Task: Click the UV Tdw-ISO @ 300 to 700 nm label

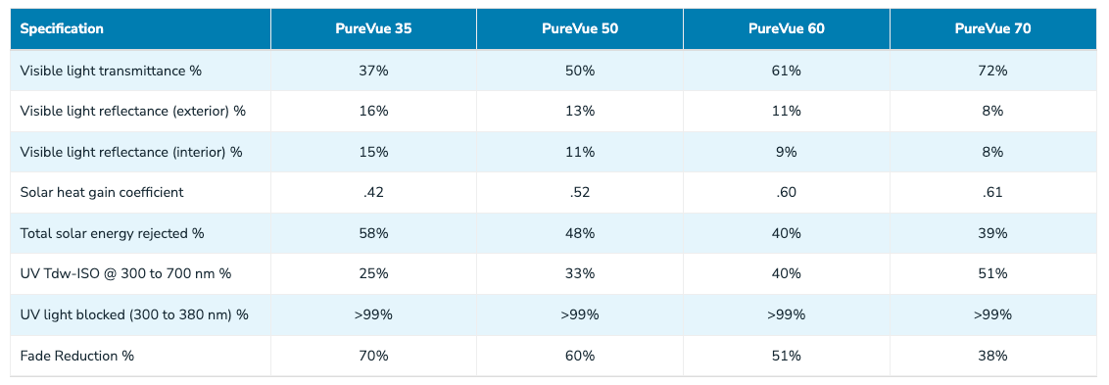Action: (x=126, y=274)
